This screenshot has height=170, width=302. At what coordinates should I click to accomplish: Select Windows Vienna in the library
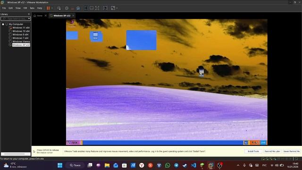point(21,42)
